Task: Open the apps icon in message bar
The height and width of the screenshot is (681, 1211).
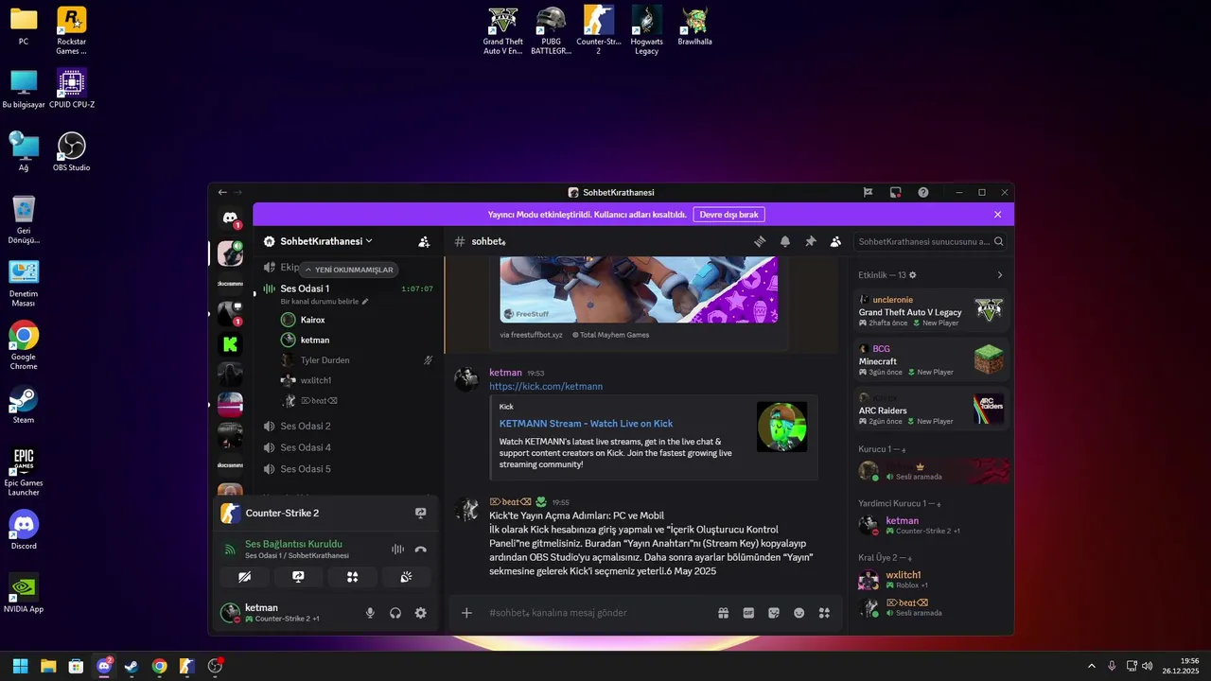Action: click(x=824, y=613)
